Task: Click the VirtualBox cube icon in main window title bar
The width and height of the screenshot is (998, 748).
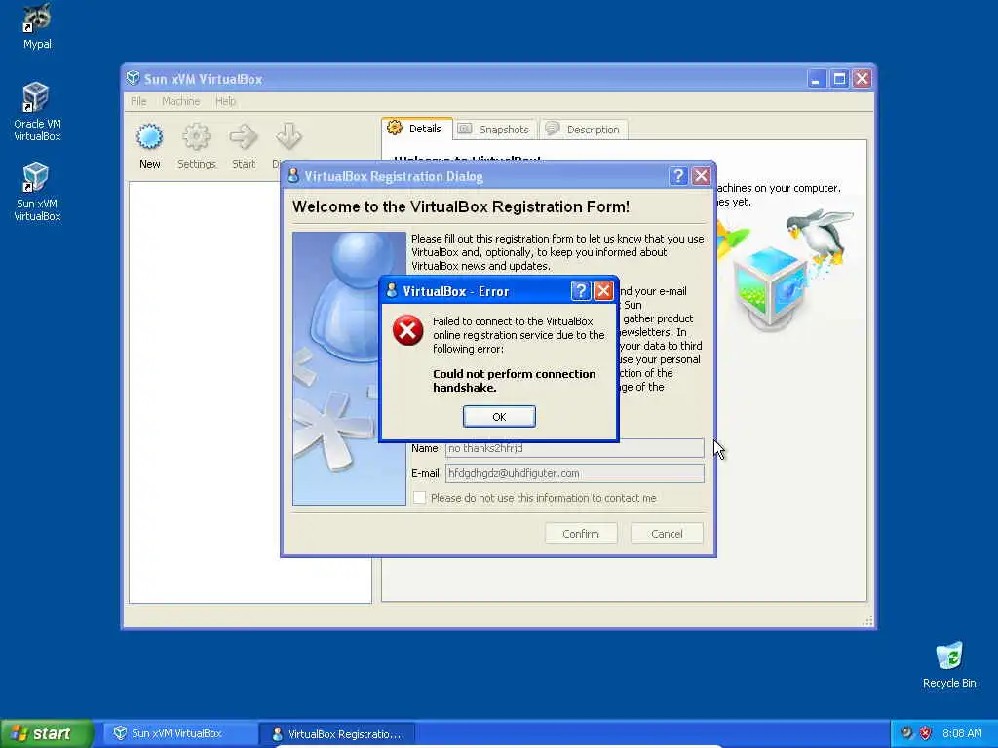Action: coord(133,78)
